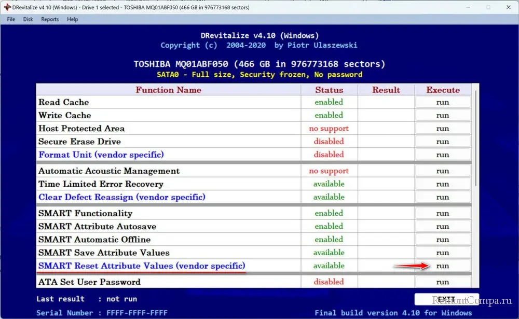Run Automatic Acoustic Management
This screenshot has height=319, width=519.
[x=443, y=171]
